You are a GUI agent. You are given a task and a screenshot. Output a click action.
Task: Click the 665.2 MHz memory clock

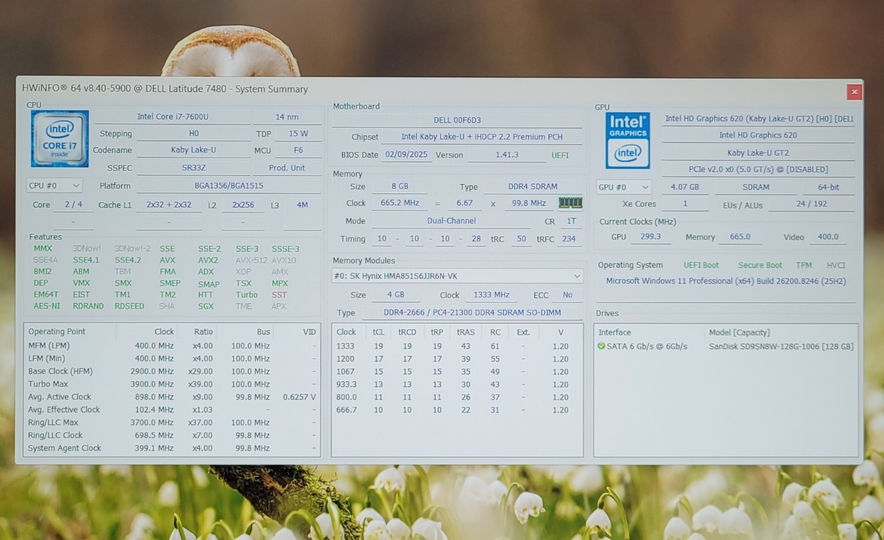[x=399, y=203]
